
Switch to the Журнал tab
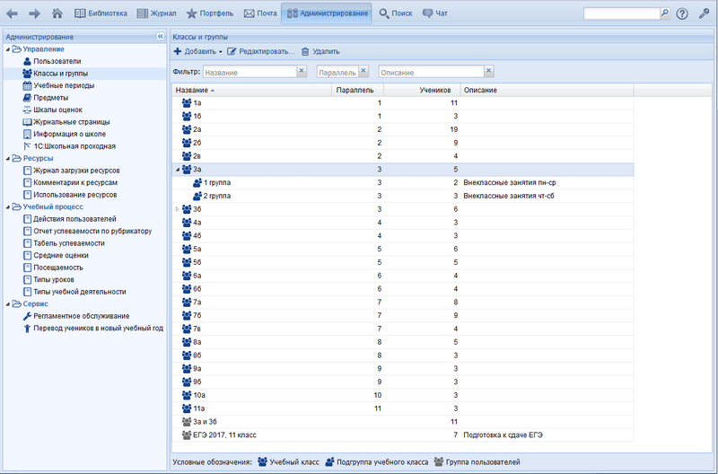click(x=156, y=13)
